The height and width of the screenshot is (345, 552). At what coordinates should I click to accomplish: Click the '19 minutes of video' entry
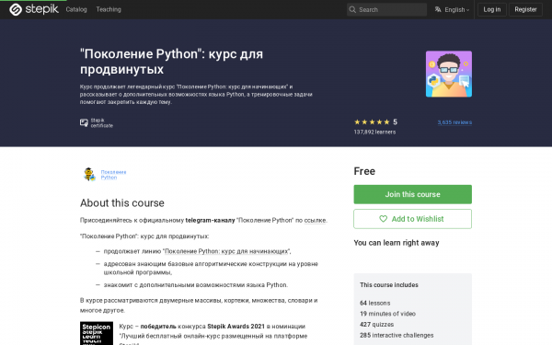coord(387,314)
